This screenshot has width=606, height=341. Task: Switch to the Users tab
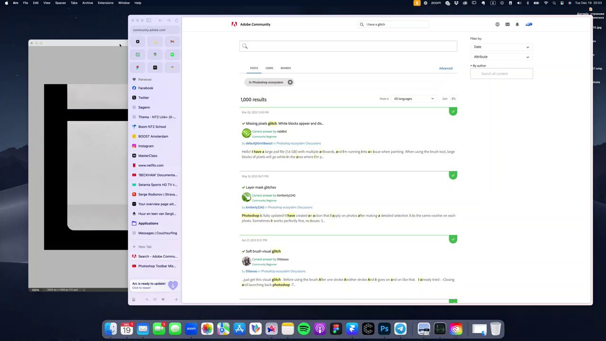[269, 68]
